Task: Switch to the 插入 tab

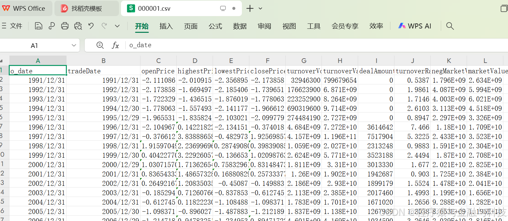Action: [166, 26]
